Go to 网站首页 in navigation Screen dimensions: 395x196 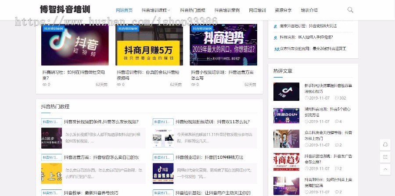pyautogui.click(x=124, y=11)
